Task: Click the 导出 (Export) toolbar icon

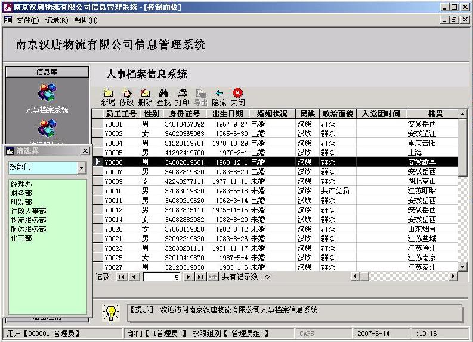Action: coord(200,97)
